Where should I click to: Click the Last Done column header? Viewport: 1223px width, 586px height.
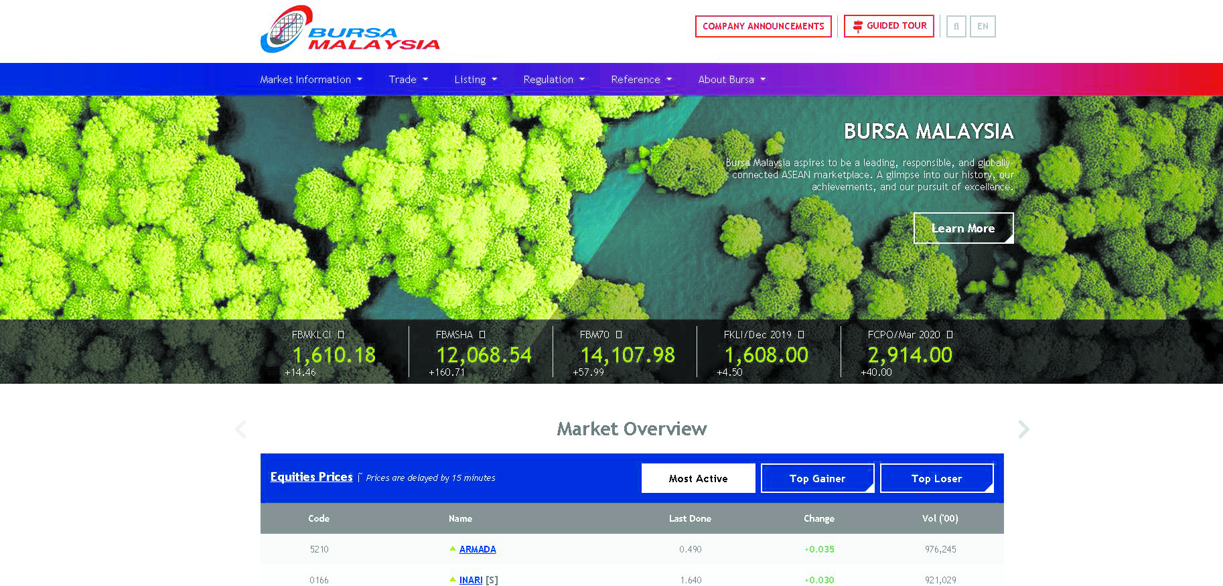click(x=690, y=518)
